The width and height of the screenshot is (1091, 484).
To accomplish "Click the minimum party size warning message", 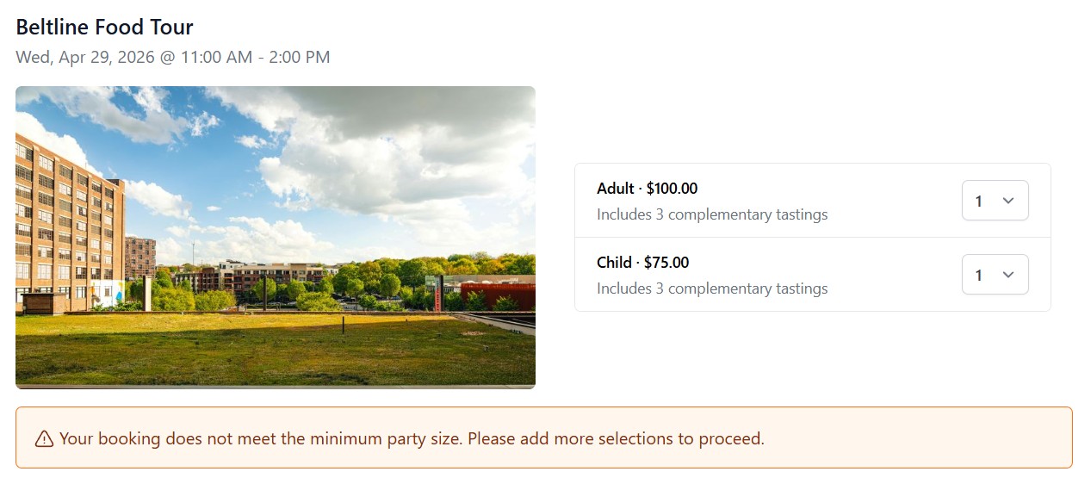I will tap(412, 438).
